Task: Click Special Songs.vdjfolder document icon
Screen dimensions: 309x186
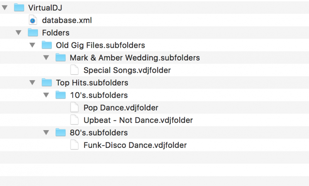Action: 75,70
